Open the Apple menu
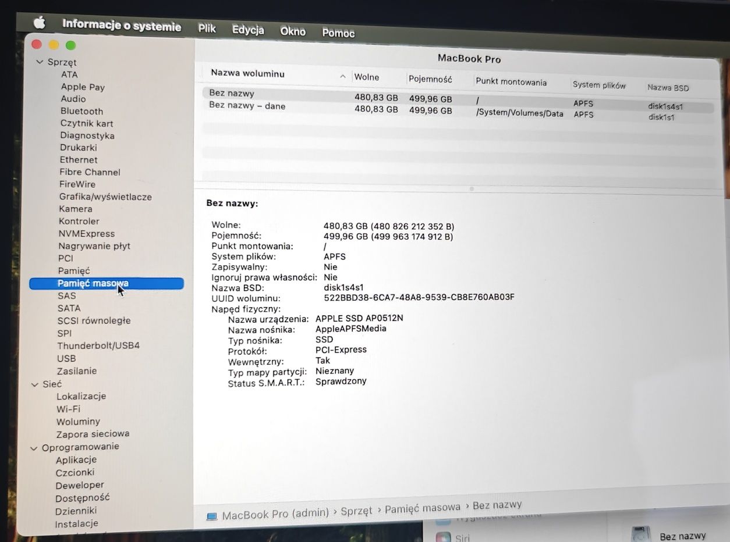This screenshot has width=730, height=542. 40,23
